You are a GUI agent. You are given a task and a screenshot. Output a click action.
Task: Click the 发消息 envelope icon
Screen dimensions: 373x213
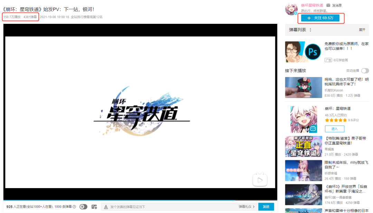(328, 5)
